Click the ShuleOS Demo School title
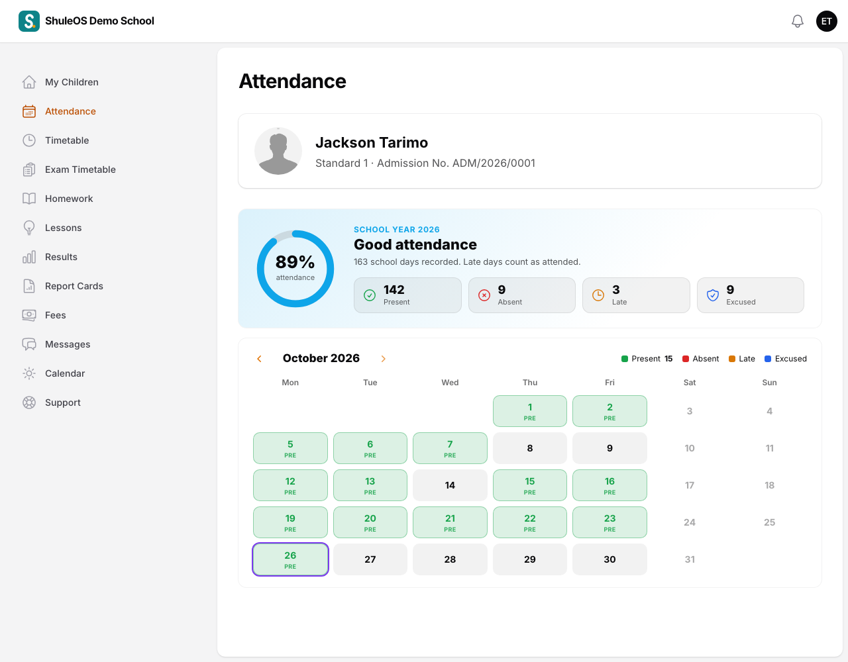This screenshot has height=662, width=848. click(x=99, y=21)
